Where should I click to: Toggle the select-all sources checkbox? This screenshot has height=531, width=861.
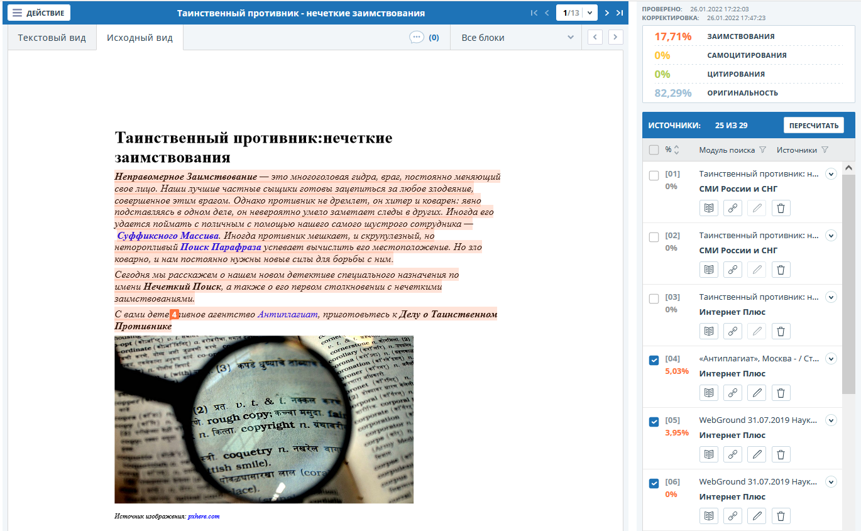654,150
